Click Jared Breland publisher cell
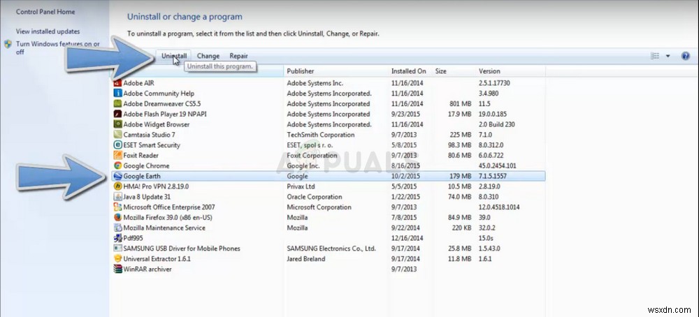The image size is (699, 317). [306, 258]
